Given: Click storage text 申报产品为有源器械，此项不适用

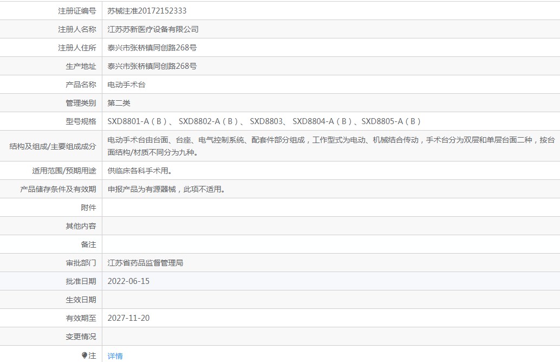Looking at the screenshot, I should (x=166, y=189).
